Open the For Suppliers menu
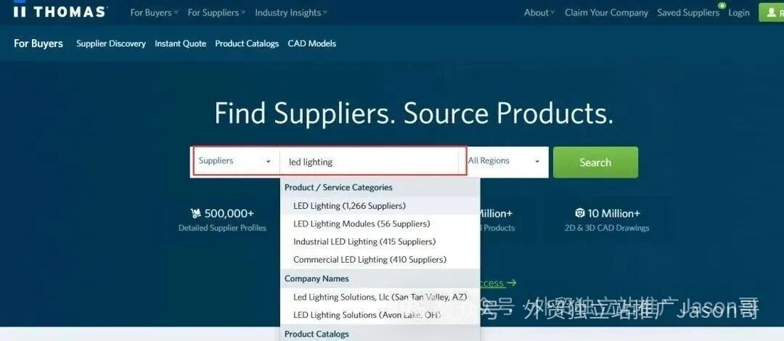784x341 pixels. (216, 13)
